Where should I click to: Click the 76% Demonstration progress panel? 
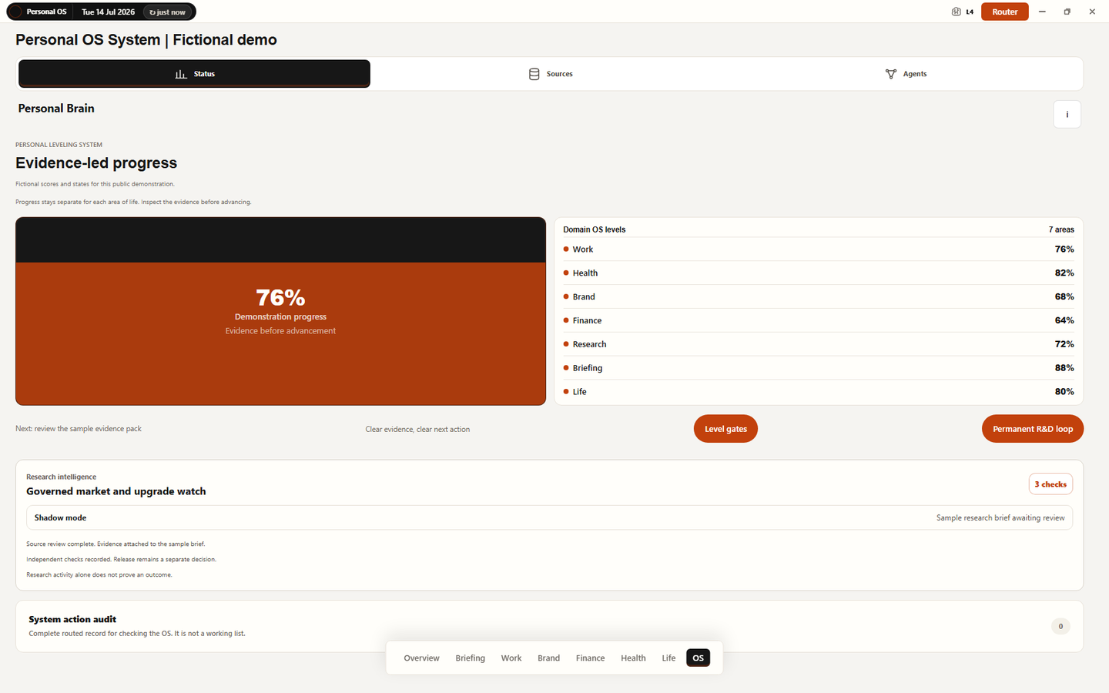pos(280,311)
